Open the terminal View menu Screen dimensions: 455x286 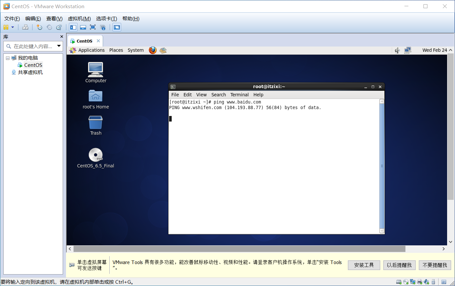click(202, 95)
